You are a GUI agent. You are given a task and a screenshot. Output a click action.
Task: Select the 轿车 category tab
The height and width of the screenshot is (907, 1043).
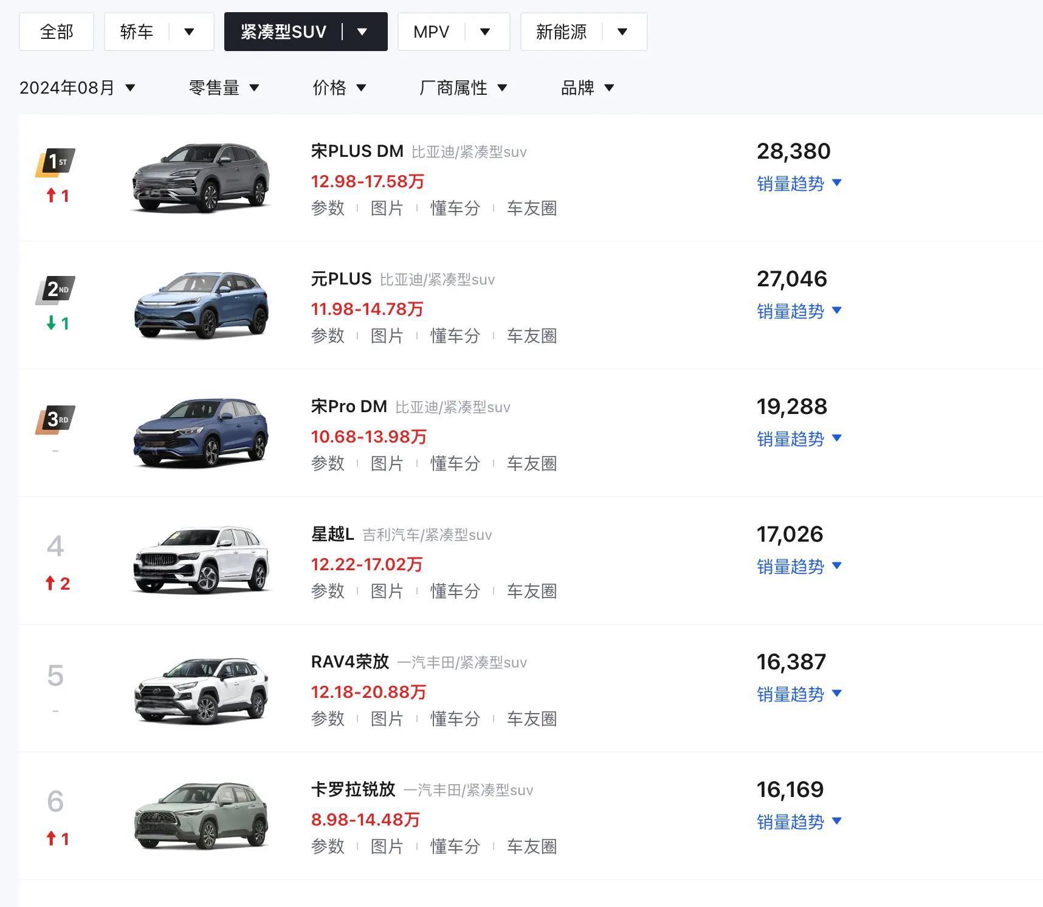[137, 32]
